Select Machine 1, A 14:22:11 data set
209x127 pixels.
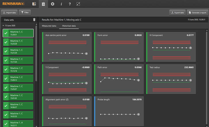click(x=18, y=124)
